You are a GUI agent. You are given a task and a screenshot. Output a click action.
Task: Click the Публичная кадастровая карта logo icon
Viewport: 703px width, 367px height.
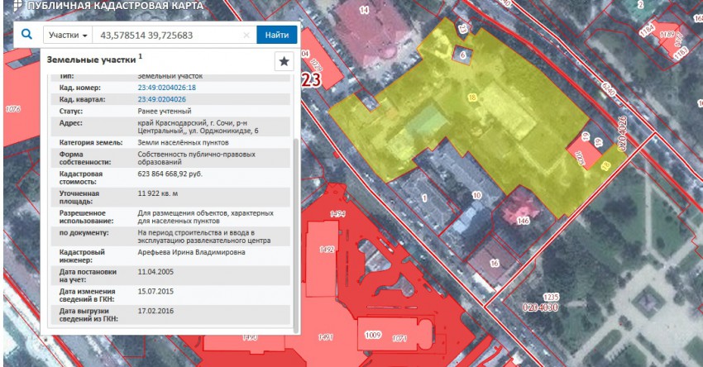[x=7, y=5]
